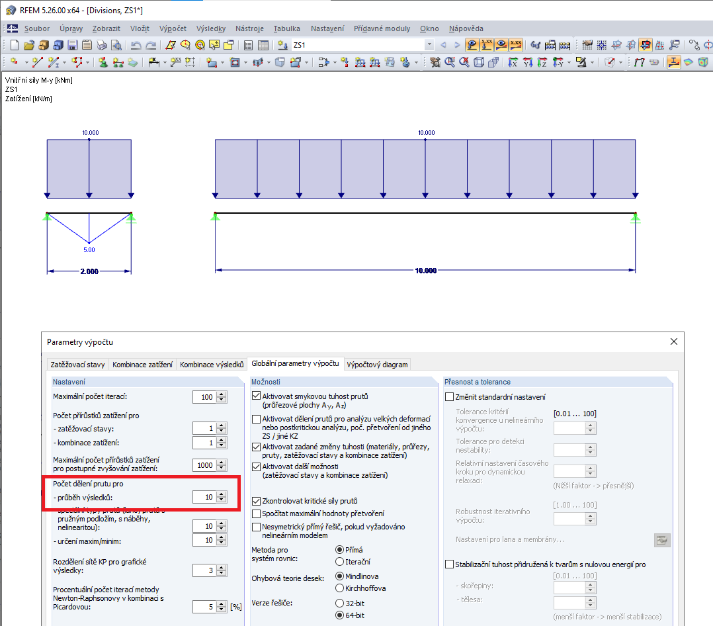Viewport: 713px width, 626px height.
Task: Click the new line icon
Action: pyautogui.click(x=37, y=62)
